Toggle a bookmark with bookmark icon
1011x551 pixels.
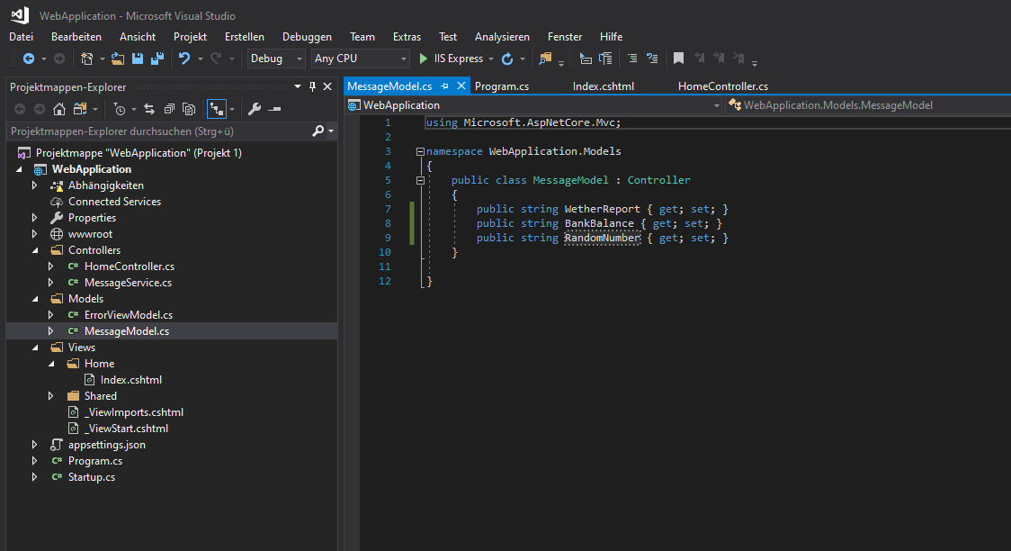(678, 59)
